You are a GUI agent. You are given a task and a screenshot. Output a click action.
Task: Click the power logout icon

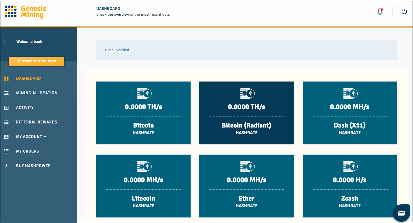(404, 12)
